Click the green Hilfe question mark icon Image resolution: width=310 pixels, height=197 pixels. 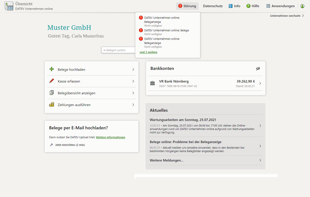pyautogui.click(x=248, y=6)
